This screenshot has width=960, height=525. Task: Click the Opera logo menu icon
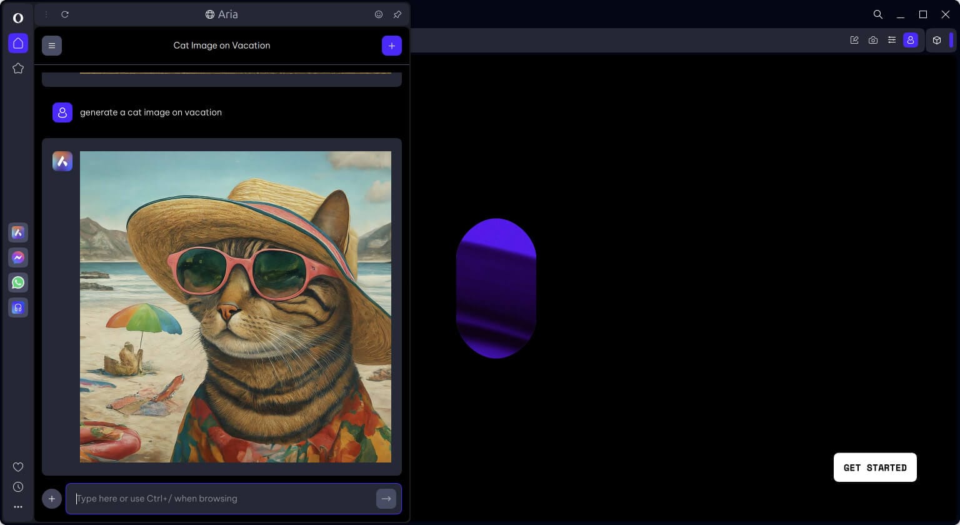pyautogui.click(x=18, y=17)
